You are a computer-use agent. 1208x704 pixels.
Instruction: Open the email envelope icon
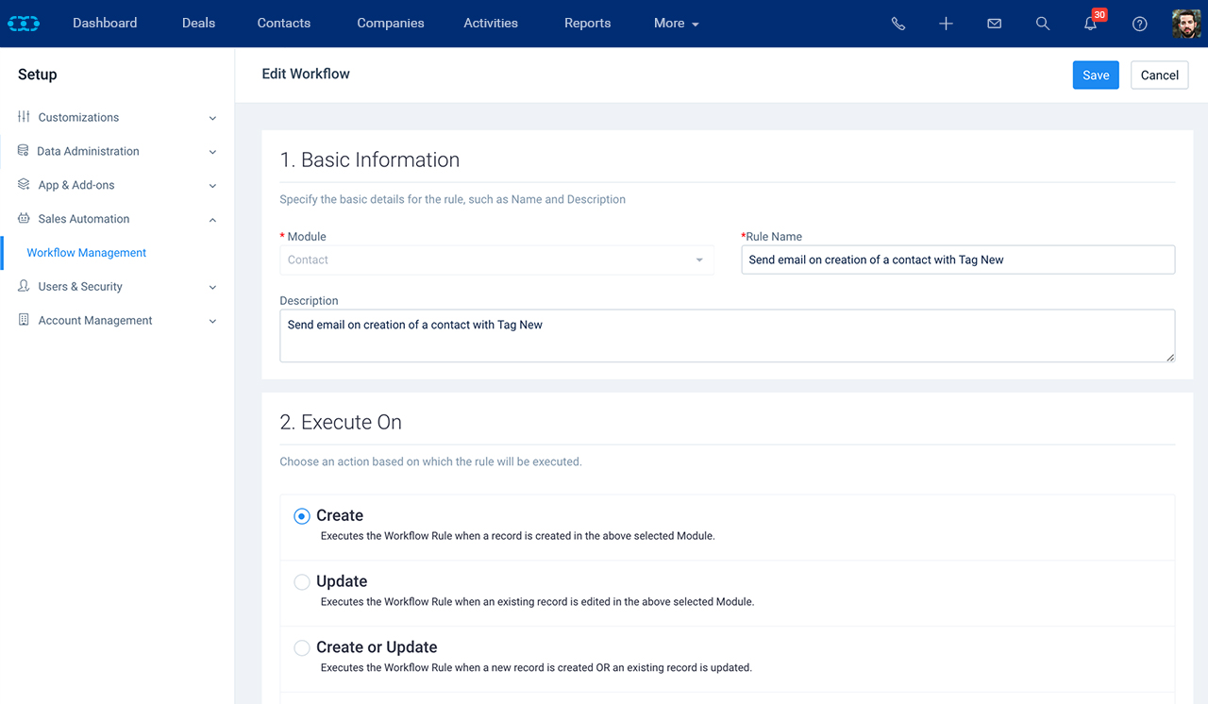pyautogui.click(x=994, y=24)
